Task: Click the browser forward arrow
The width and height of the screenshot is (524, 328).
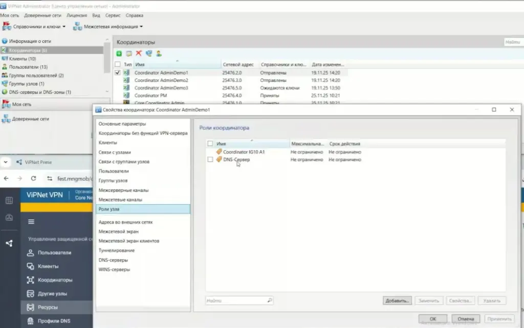Action: [x=20, y=178]
